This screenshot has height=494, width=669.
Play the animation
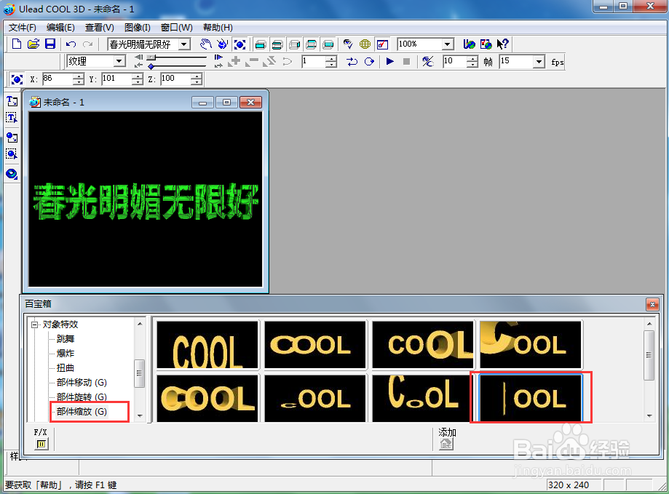[x=389, y=61]
